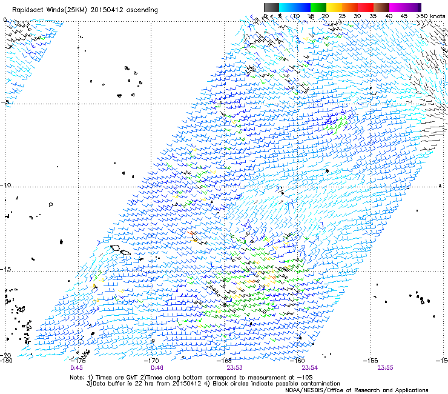448x394 pixels.
Task: Click the legend label '40'
Action: [389, 16]
